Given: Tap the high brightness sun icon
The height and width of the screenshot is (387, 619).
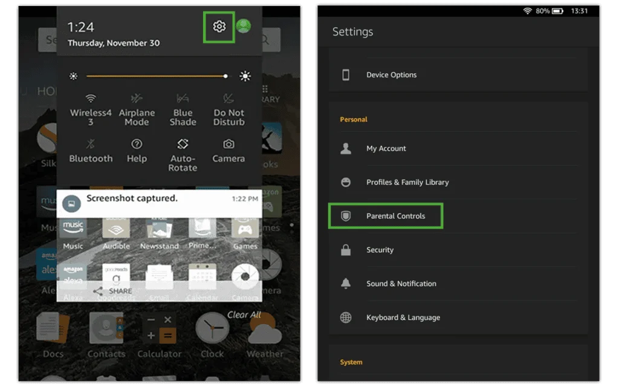Looking at the screenshot, I should tap(245, 76).
